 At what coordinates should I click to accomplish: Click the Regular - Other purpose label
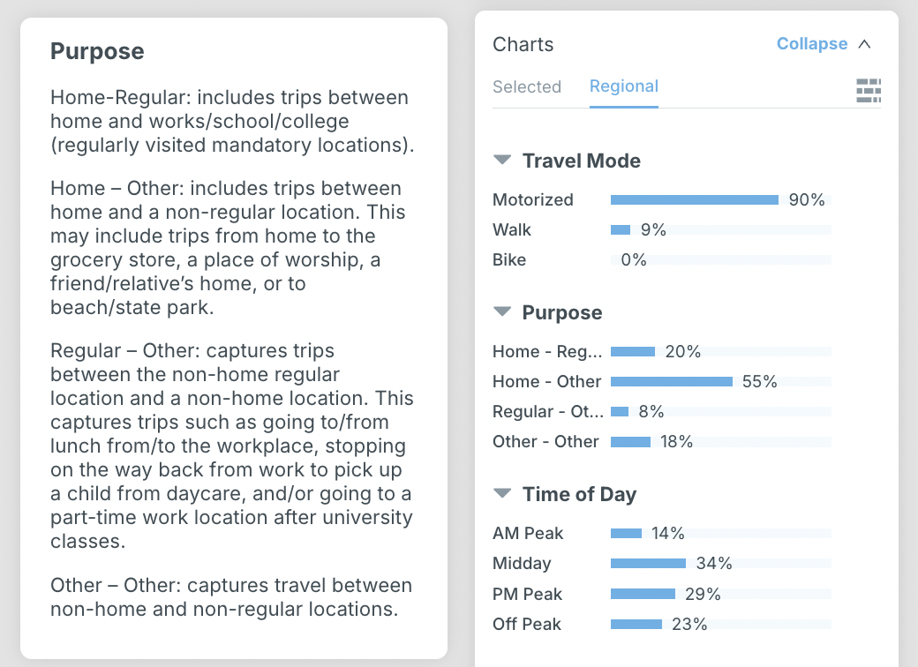(x=547, y=412)
